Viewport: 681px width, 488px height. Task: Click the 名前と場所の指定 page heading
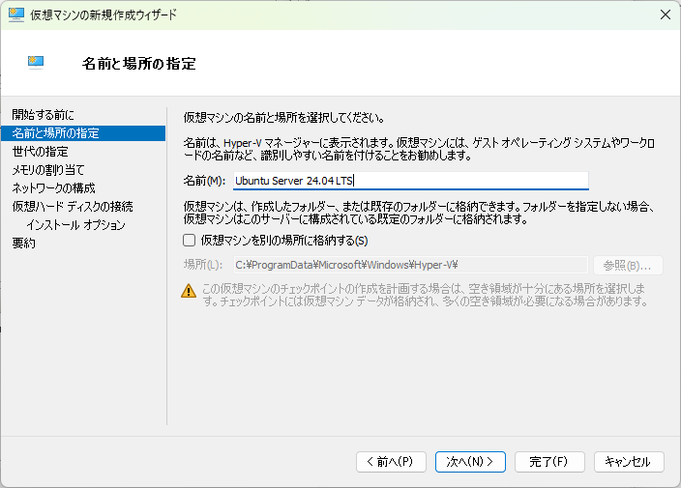coord(139,64)
